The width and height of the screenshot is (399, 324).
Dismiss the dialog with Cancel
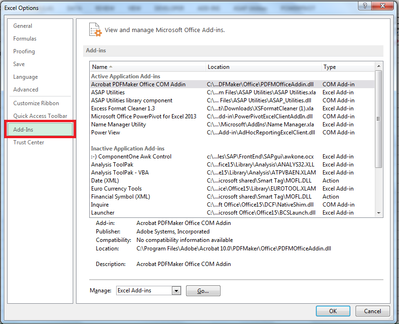point(373,311)
